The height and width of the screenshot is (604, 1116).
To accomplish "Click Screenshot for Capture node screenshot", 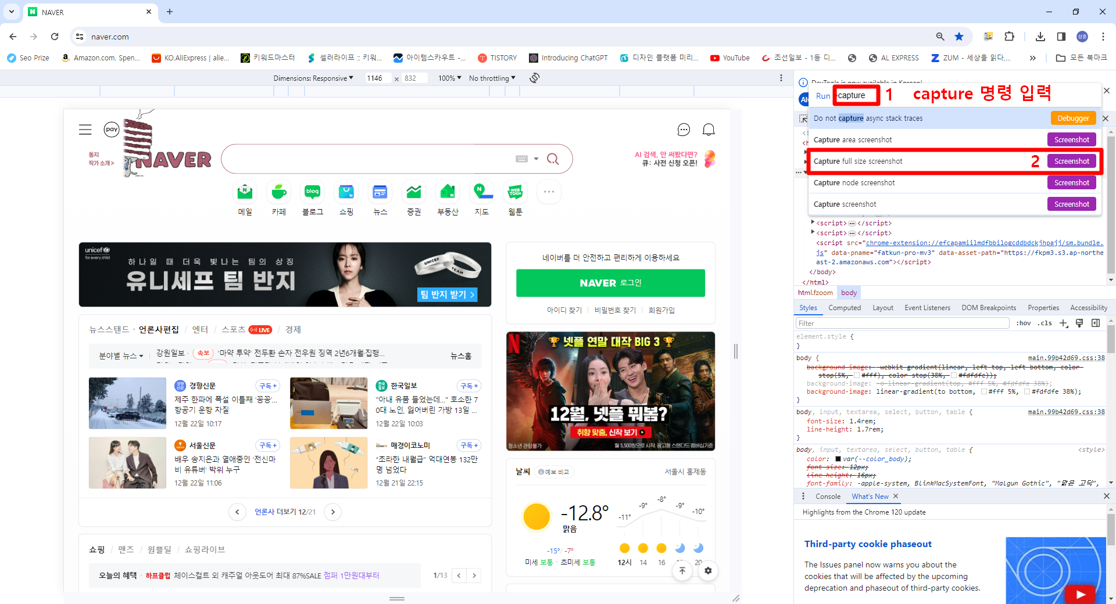I will pyautogui.click(x=1072, y=182).
